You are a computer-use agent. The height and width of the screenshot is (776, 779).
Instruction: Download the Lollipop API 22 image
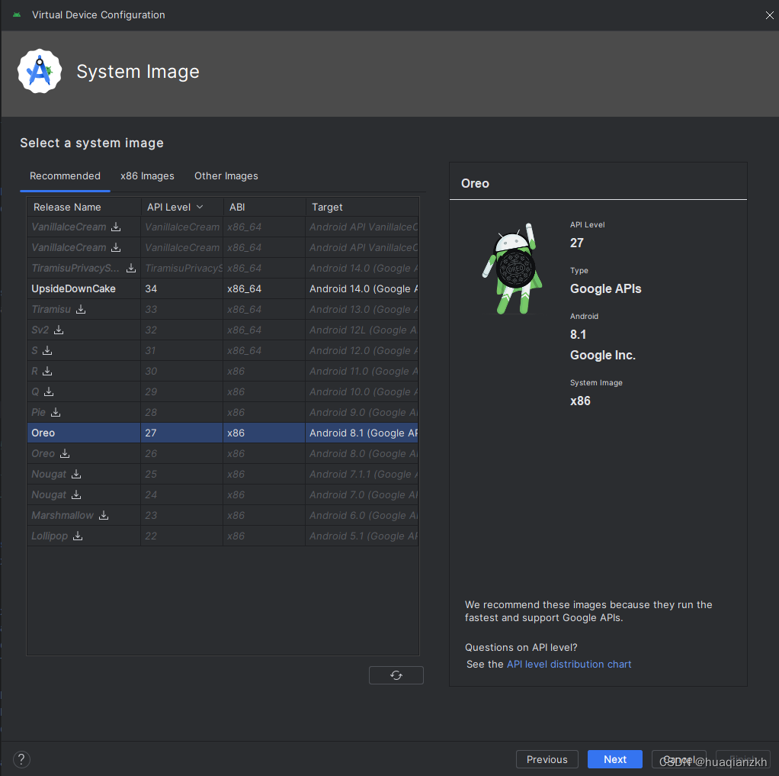coord(78,536)
